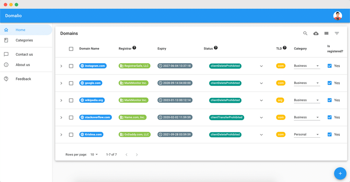The width and height of the screenshot is (350, 182).
Task: Click the instagram.com domain chip
Action: click(x=93, y=66)
